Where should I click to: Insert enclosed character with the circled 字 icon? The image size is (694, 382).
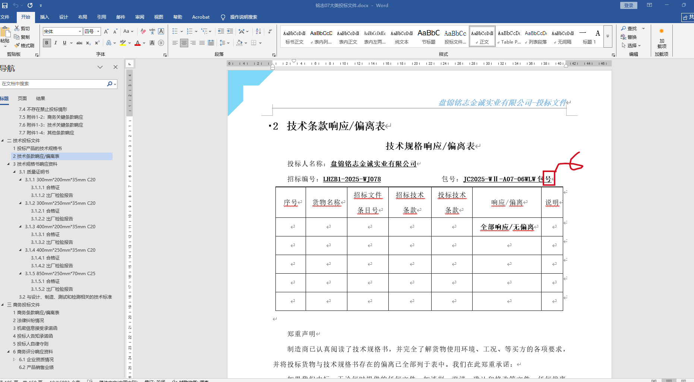tap(161, 43)
